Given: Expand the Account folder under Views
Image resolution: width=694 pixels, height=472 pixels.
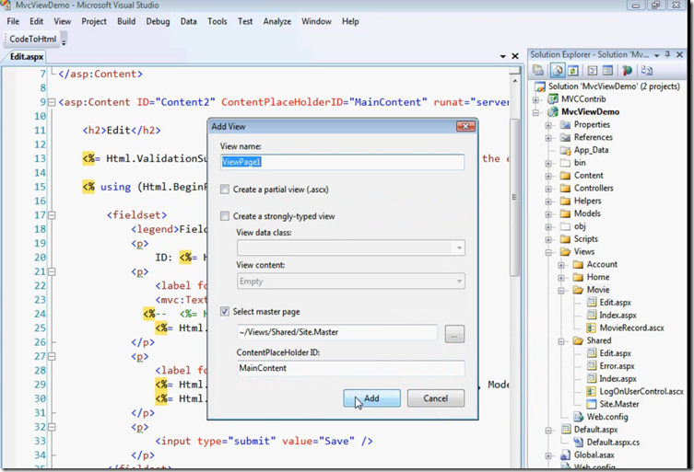Looking at the screenshot, I should click(x=561, y=265).
